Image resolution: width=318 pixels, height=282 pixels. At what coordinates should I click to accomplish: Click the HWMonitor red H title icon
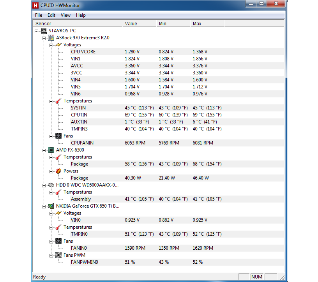[x=35, y=5]
